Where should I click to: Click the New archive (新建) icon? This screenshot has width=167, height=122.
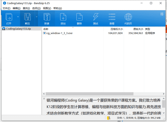[x=47, y=17]
